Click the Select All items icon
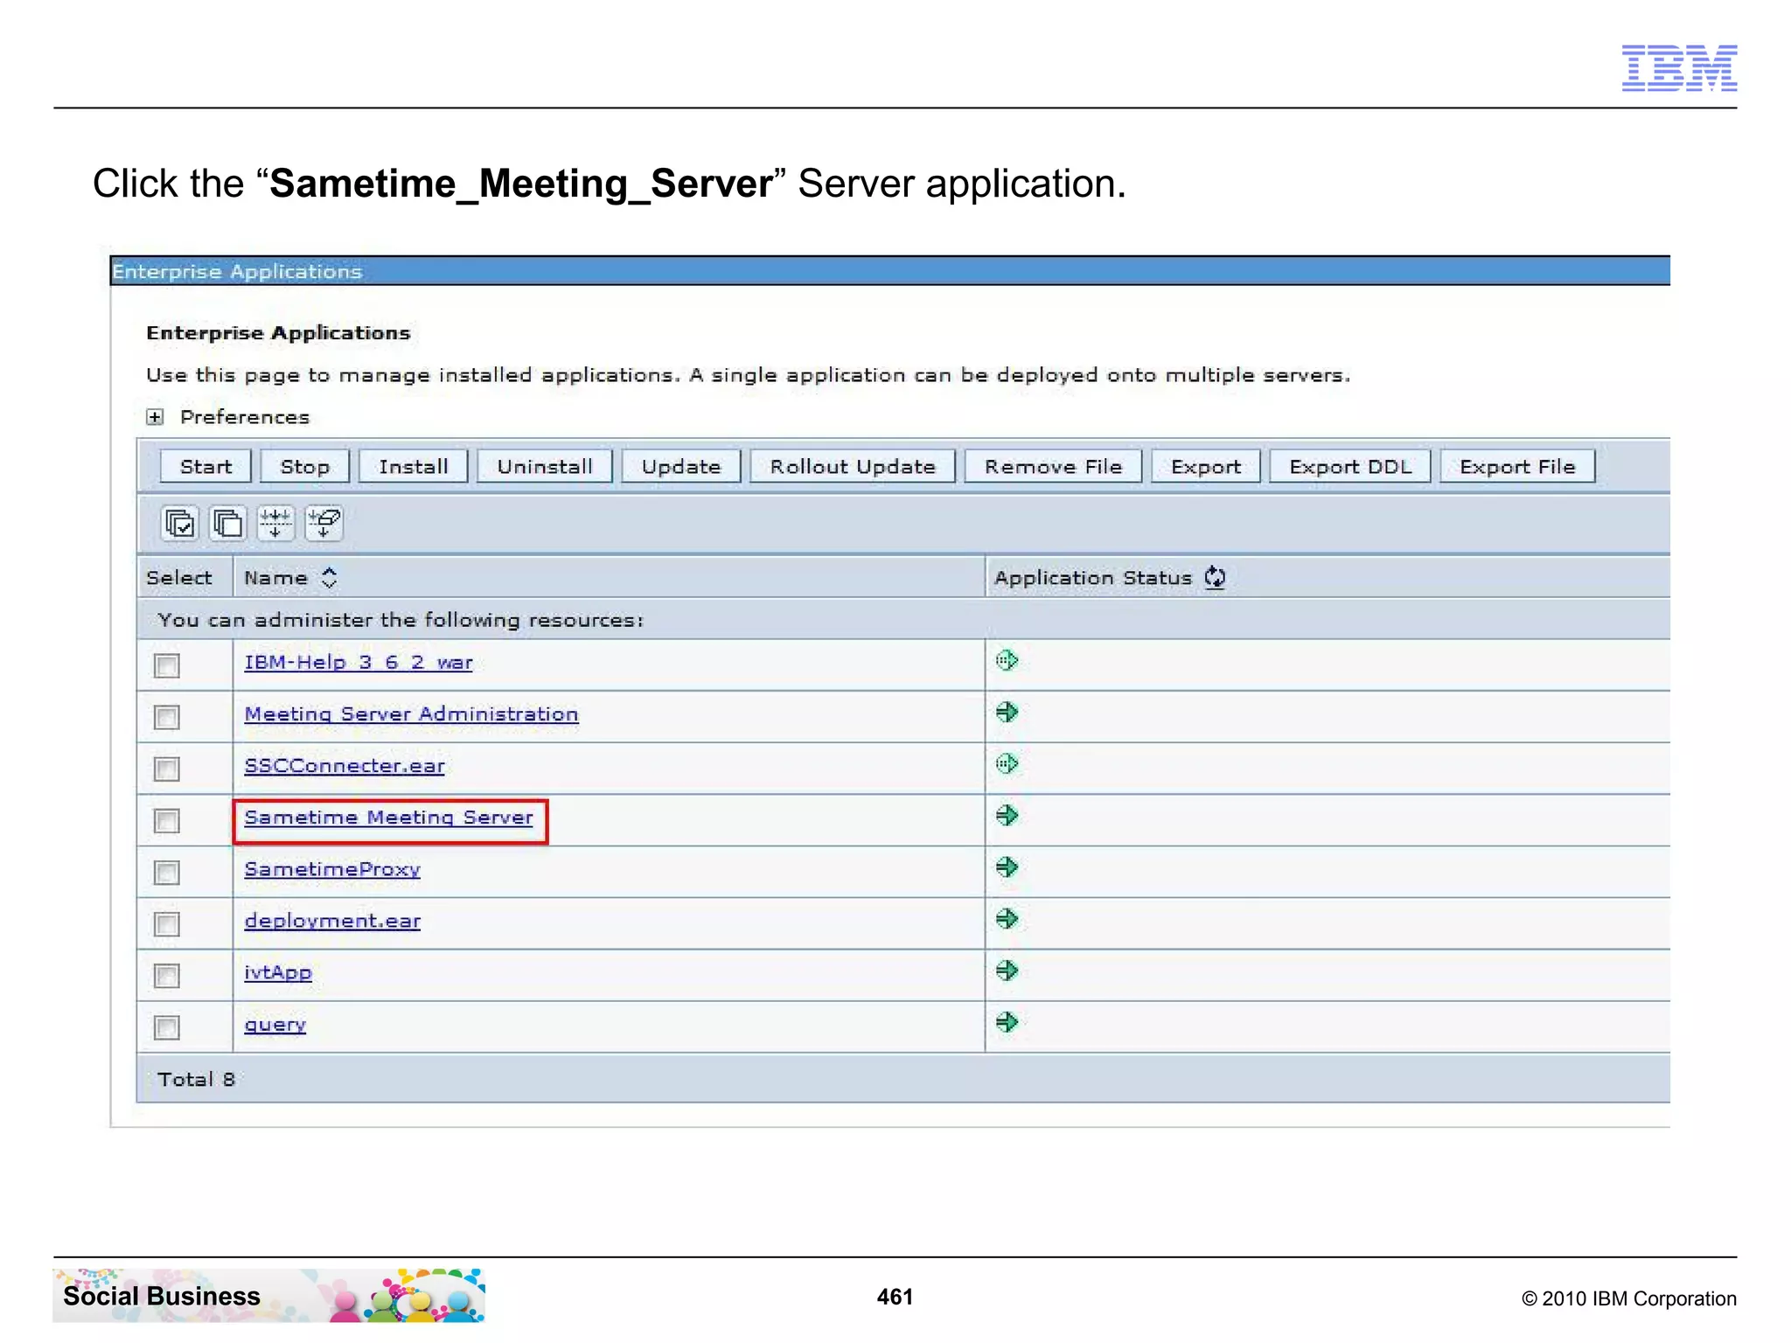This screenshot has width=1791, height=1343. (181, 523)
